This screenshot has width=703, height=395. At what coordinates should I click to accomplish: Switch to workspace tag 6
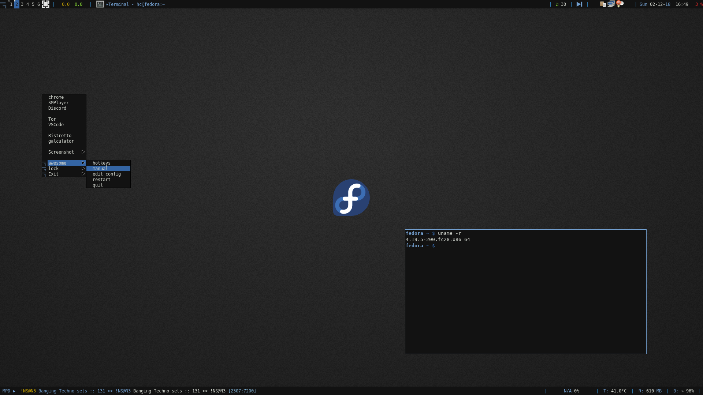[38, 4]
